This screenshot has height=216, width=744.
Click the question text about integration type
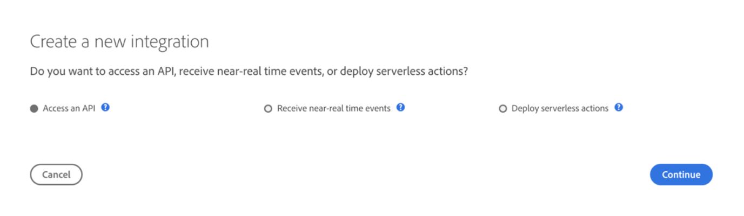[249, 73]
